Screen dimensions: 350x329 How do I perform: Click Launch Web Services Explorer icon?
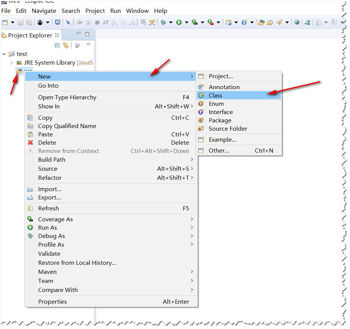pos(308,22)
